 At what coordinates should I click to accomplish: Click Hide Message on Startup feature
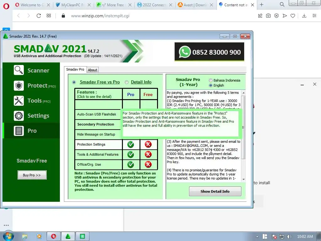(x=98, y=134)
